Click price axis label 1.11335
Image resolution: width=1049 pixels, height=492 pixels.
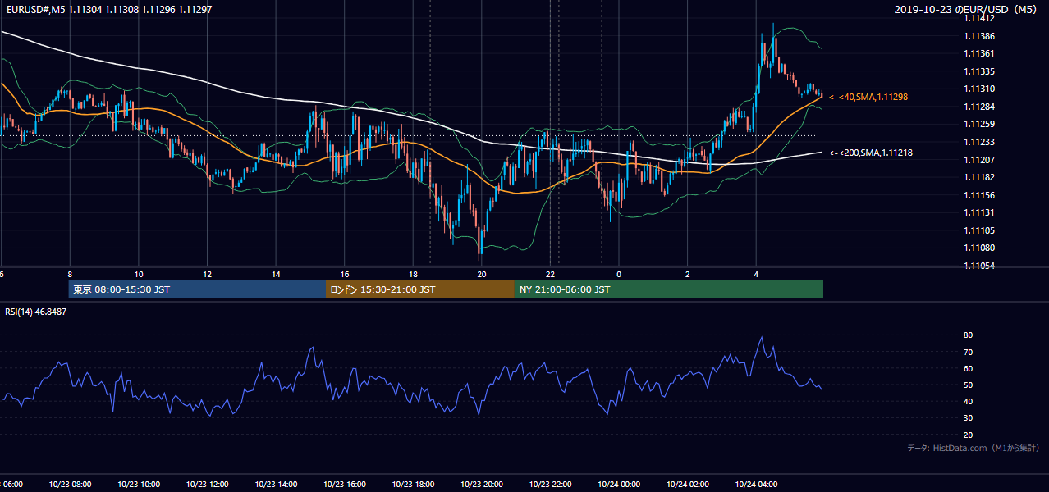click(979, 71)
